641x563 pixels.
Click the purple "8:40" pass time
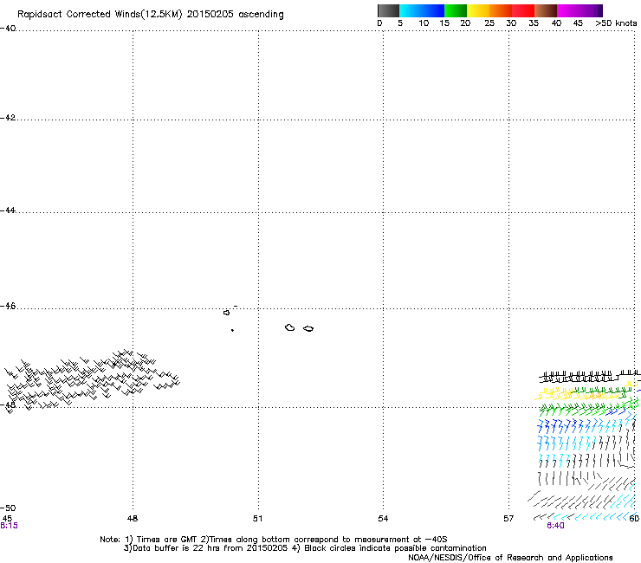[555, 526]
